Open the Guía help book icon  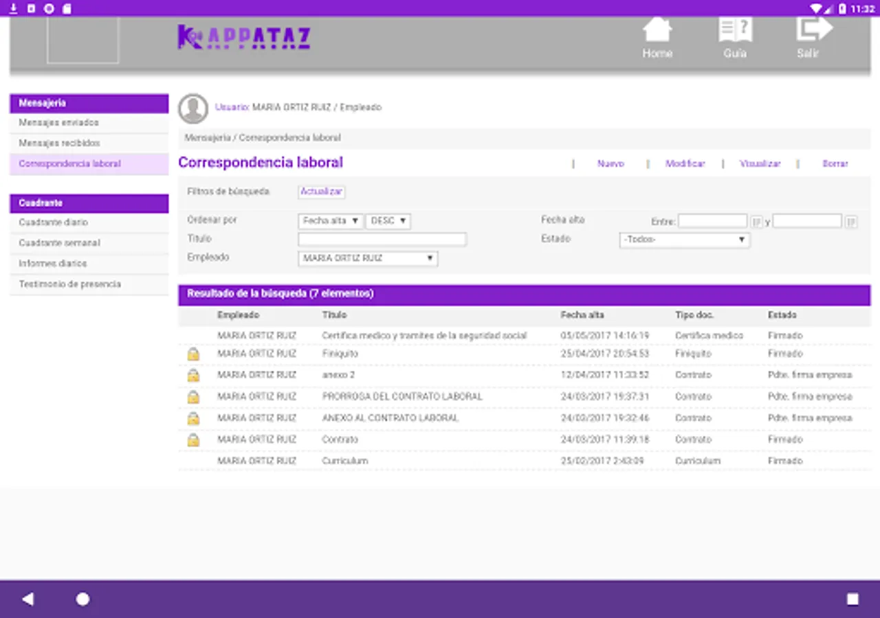click(735, 31)
